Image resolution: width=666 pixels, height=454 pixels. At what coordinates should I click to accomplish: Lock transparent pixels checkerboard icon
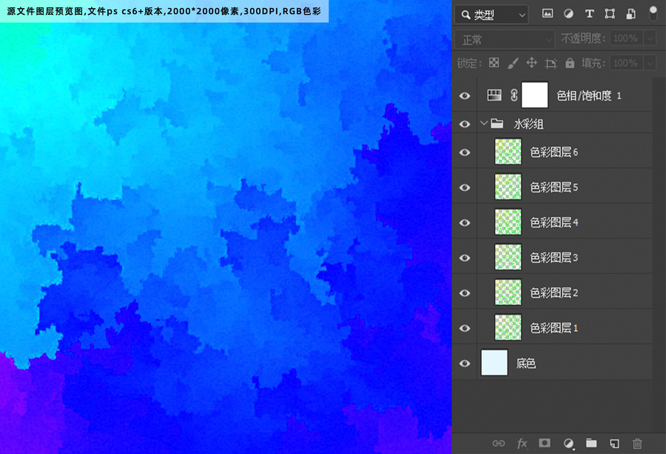tap(494, 63)
